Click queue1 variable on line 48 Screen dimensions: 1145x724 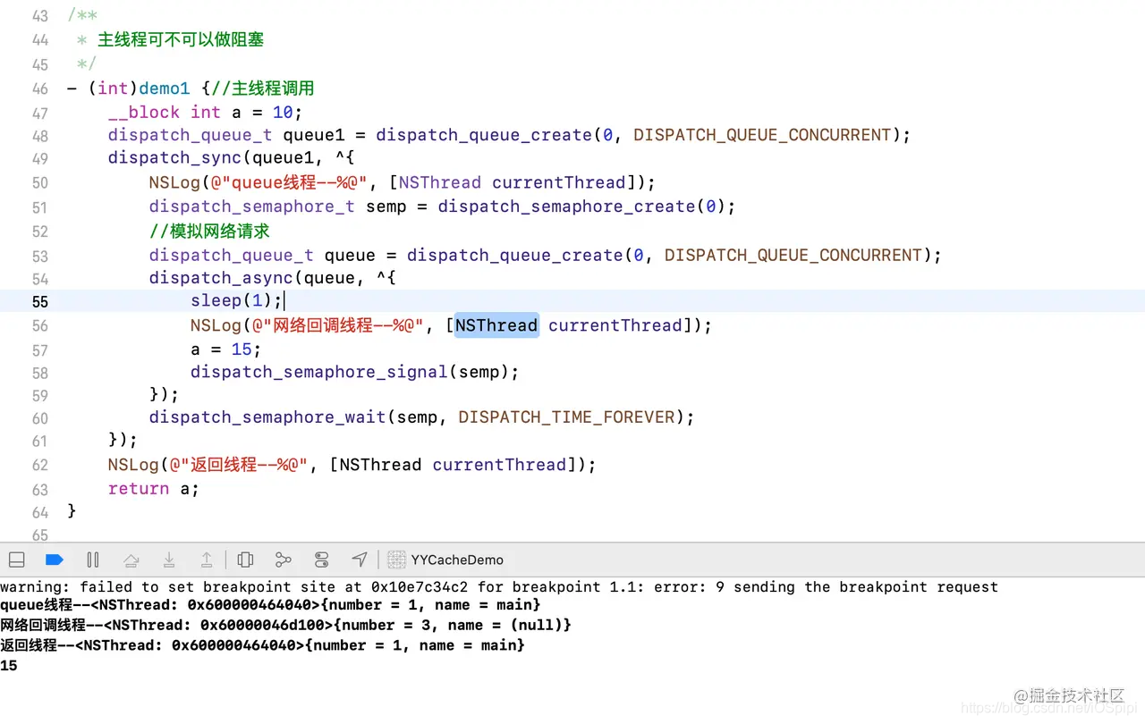click(314, 135)
